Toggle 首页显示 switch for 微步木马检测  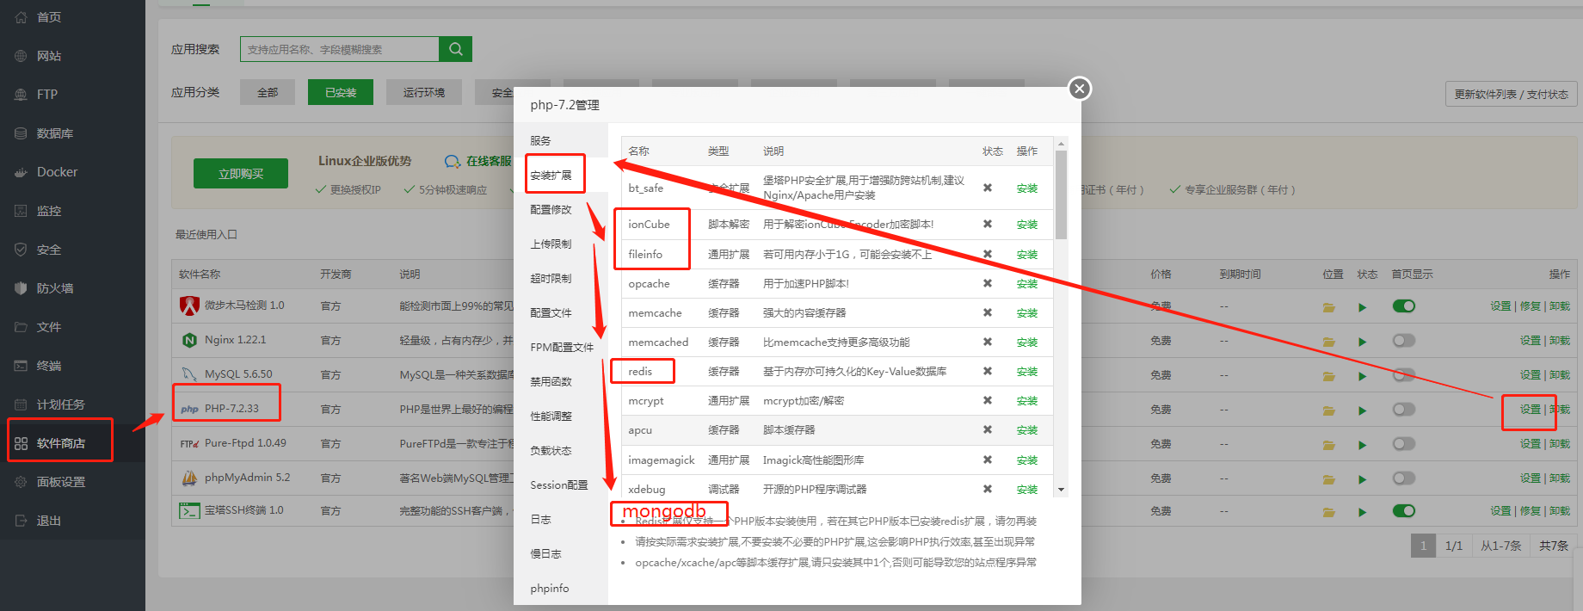coord(1404,306)
